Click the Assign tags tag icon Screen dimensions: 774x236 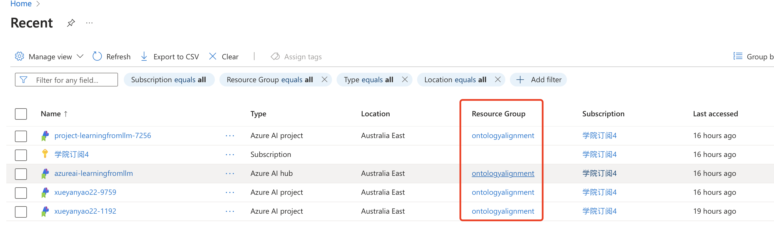[275, 56]
